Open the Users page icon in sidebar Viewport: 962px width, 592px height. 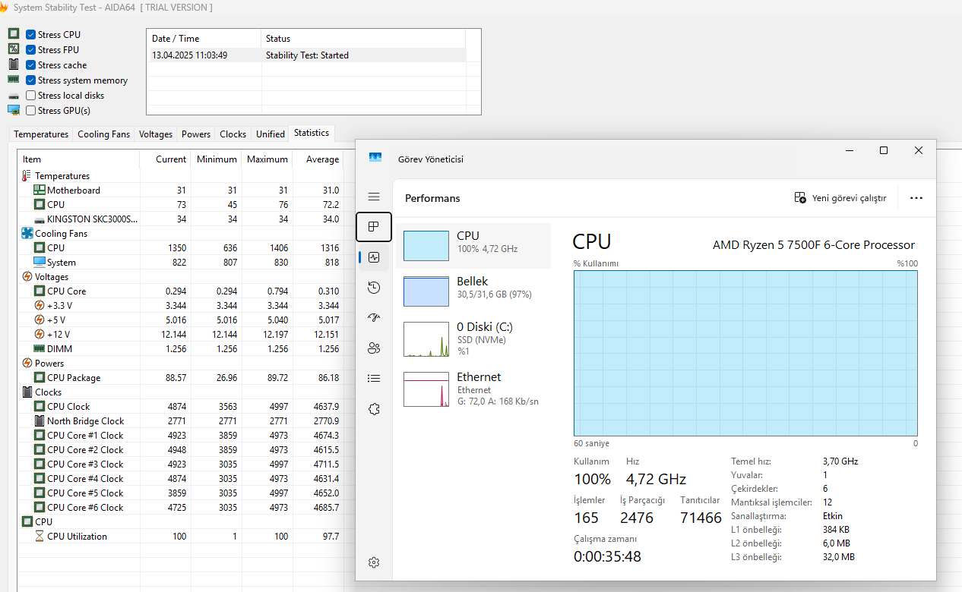tap(374, 348)
